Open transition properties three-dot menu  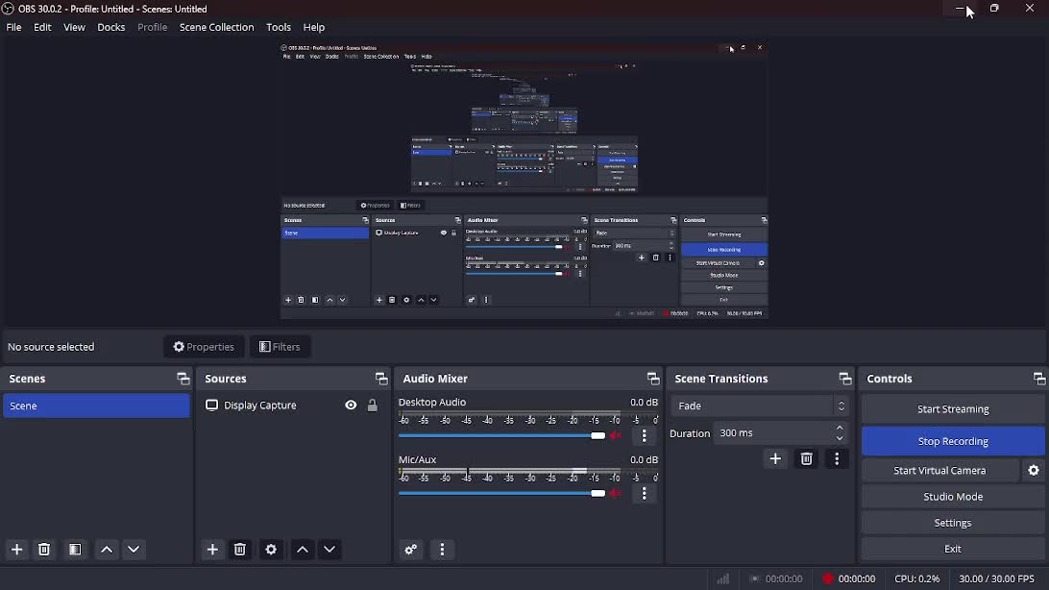[837, 459]
